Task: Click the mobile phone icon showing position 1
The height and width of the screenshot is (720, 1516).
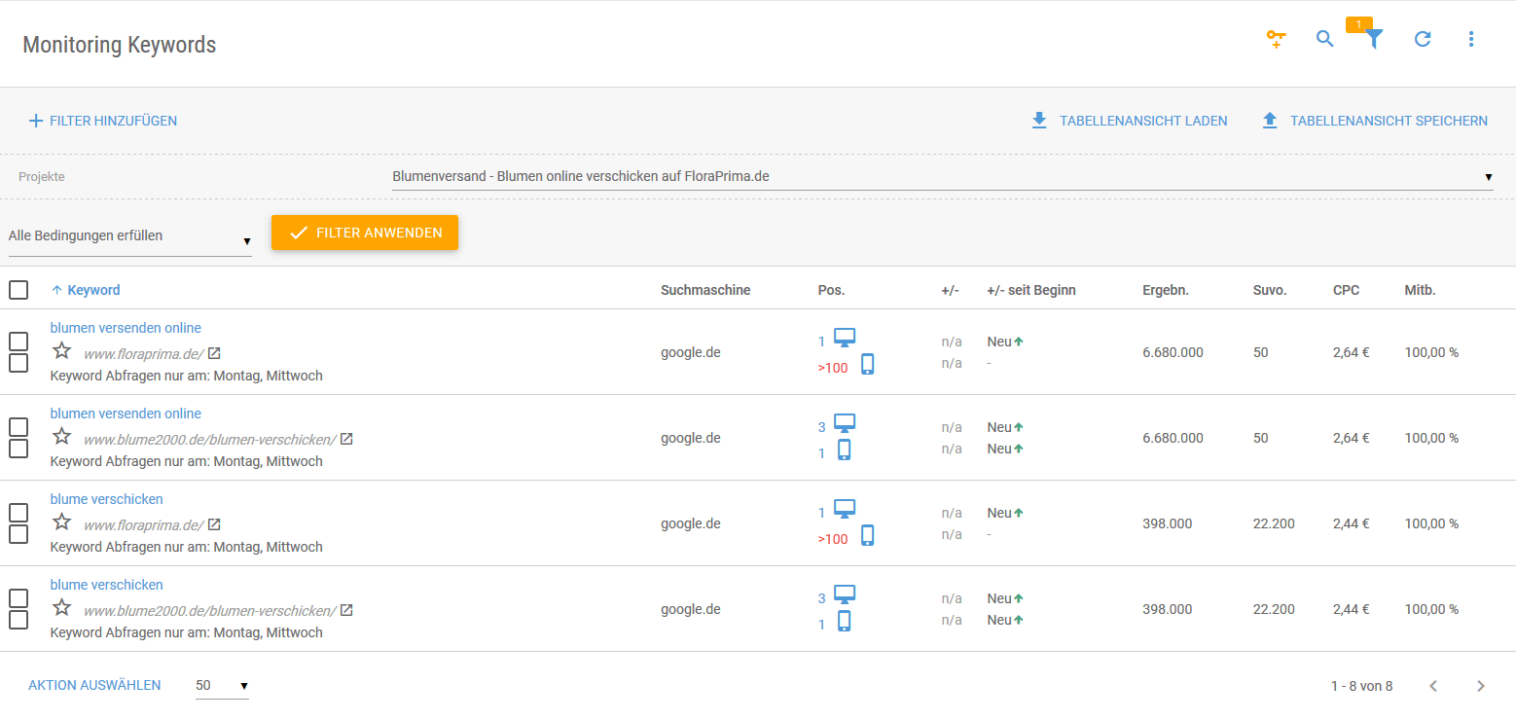Action: tap(844, 450)
